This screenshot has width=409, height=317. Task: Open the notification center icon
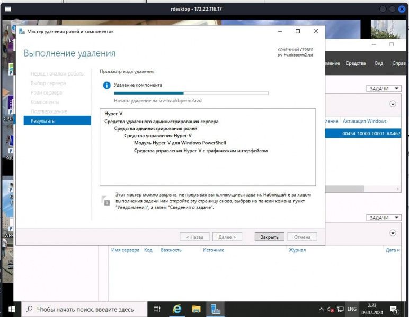[x=394, y=309]
